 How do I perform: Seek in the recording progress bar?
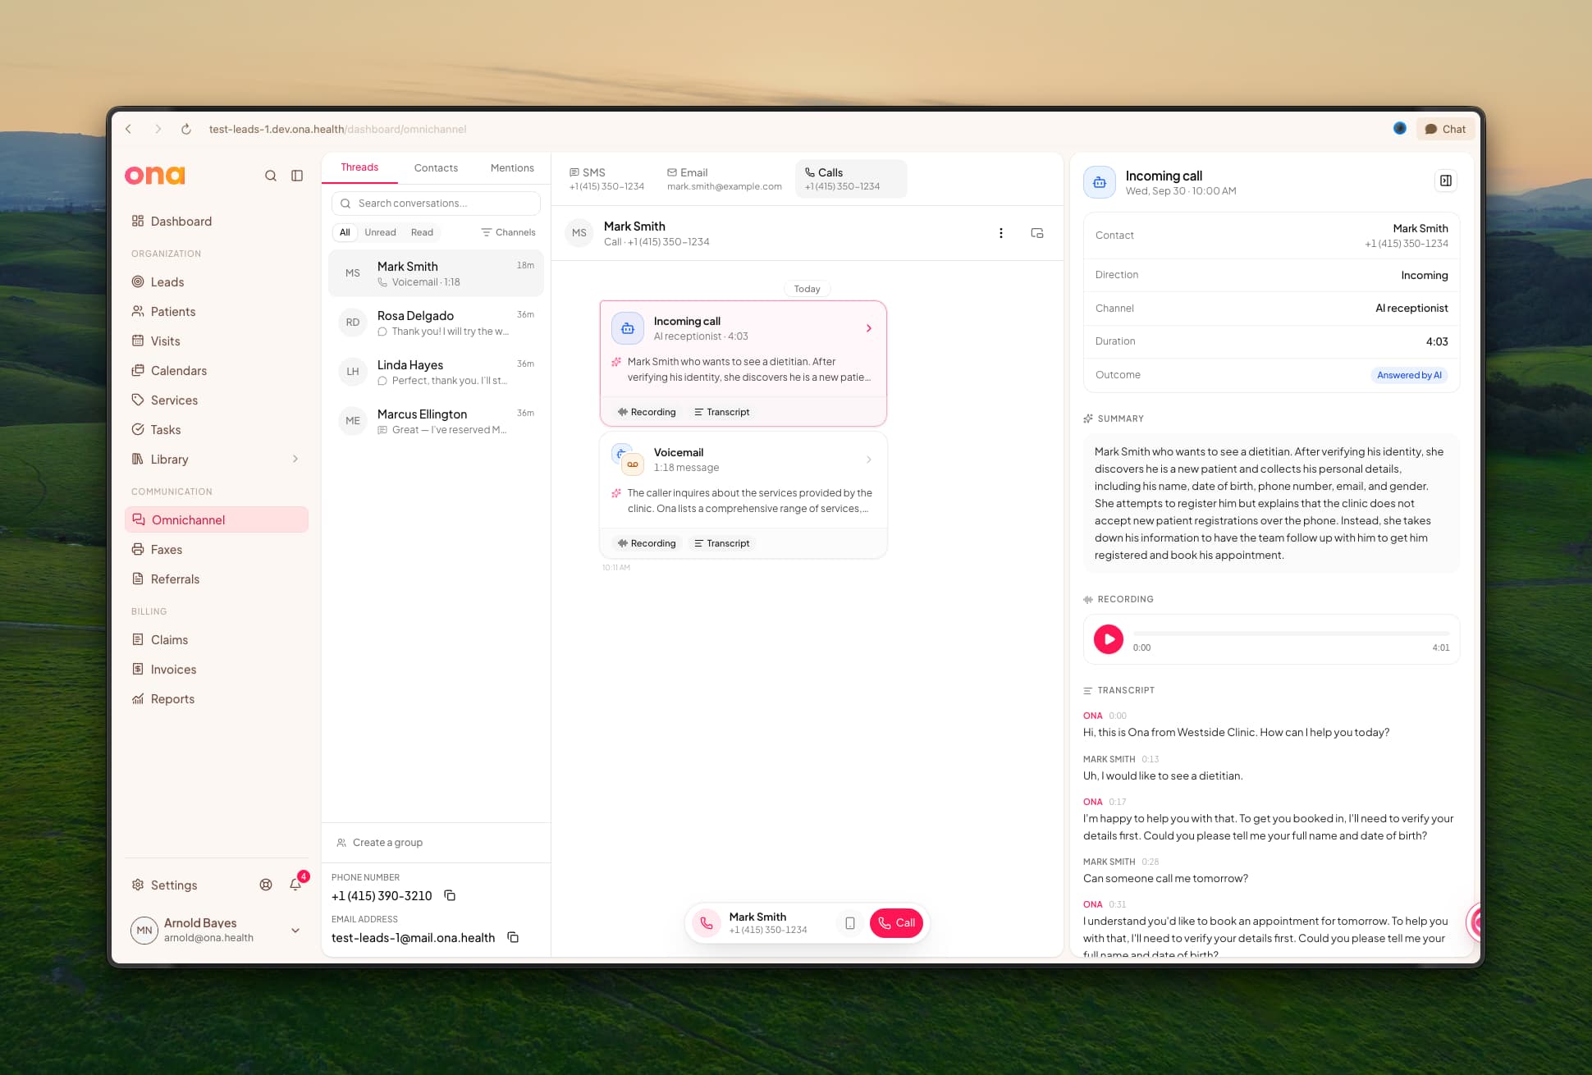click(x=1291, y=634)
